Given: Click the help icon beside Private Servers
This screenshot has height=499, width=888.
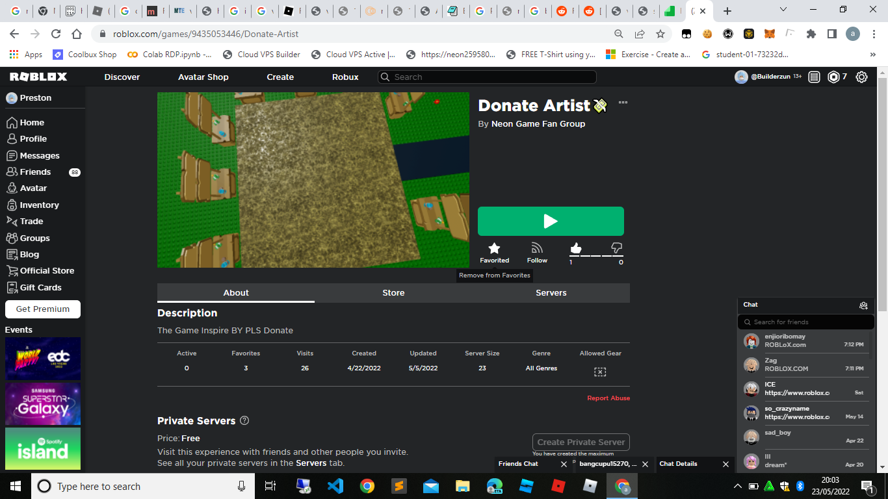Looking at the screenshot, I should tap(244, 420).
